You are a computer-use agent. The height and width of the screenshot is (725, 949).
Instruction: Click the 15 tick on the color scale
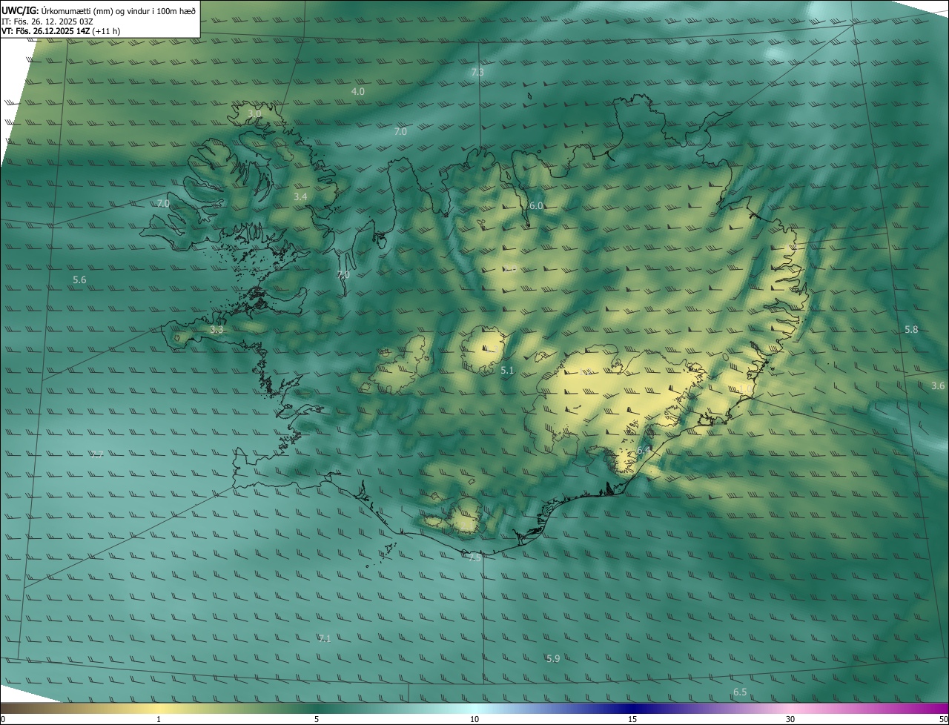click(x=632, y=719)
